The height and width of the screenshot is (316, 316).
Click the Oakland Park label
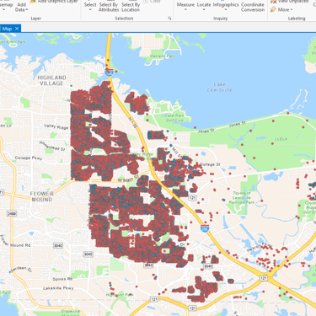163,56
